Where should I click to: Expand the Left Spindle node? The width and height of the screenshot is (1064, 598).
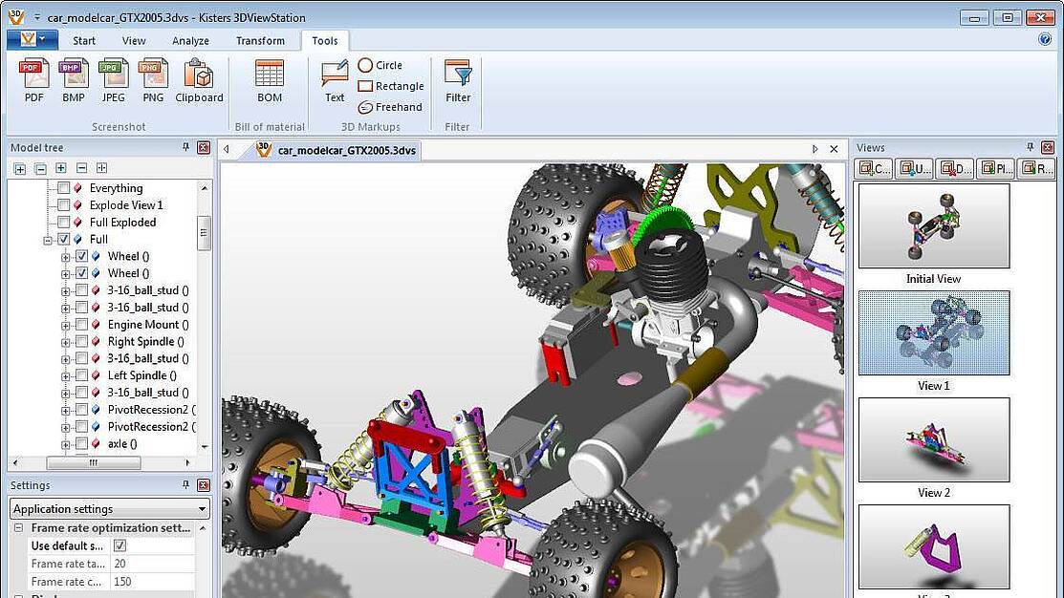[x=65, y=376]
